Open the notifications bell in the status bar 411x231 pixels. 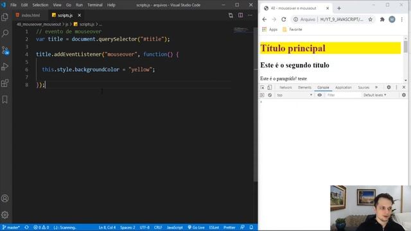pos(251,227)
